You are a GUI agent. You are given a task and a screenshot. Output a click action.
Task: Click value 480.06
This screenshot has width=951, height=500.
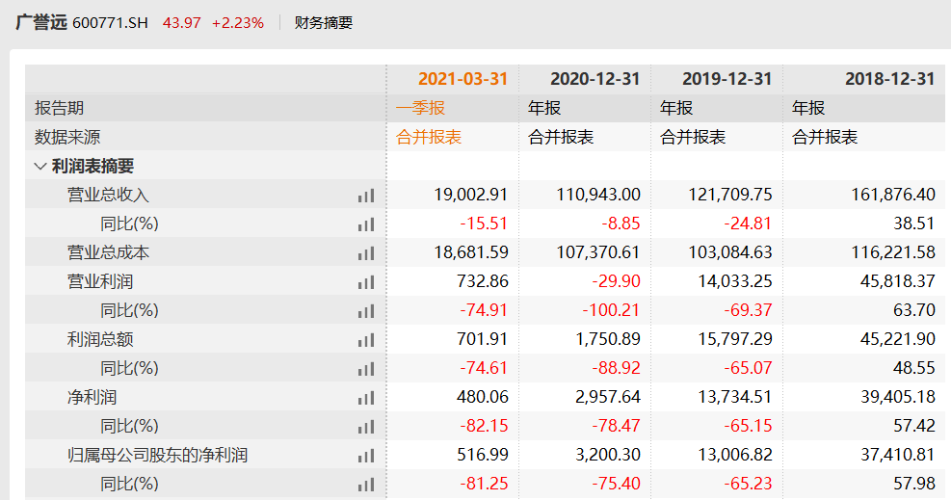click(483, 398)
